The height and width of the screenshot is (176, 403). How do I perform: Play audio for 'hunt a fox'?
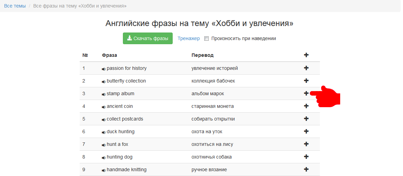pos(104,145)
